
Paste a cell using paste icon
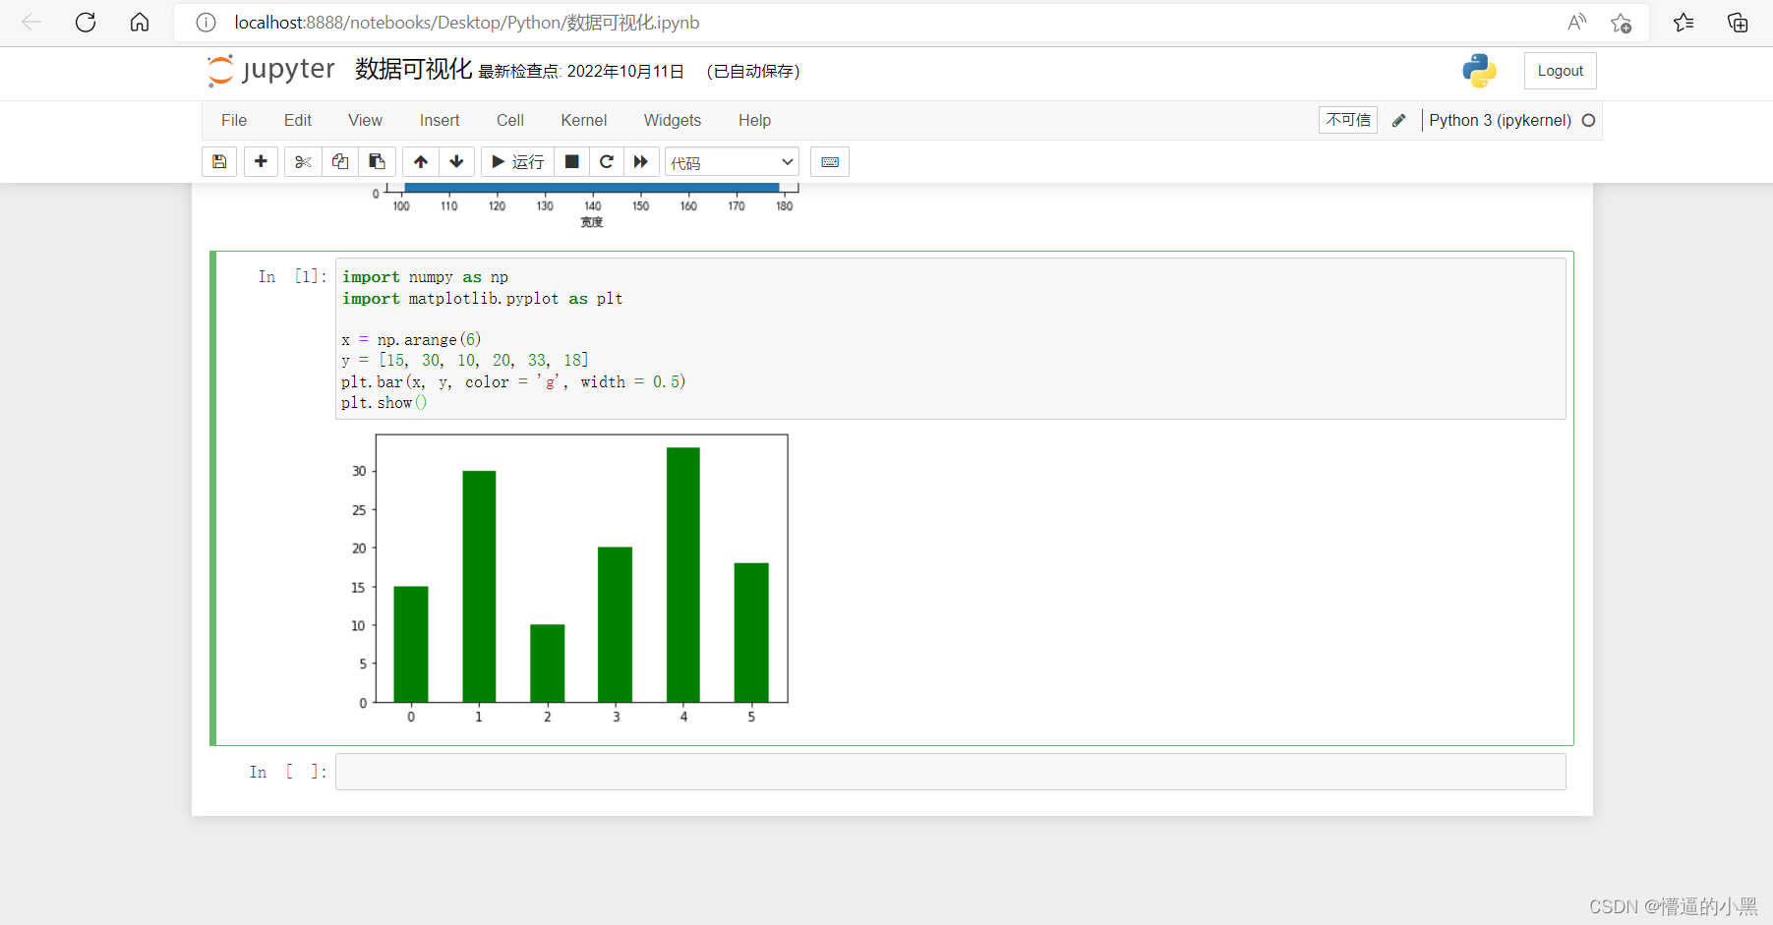tap(377, 161)
